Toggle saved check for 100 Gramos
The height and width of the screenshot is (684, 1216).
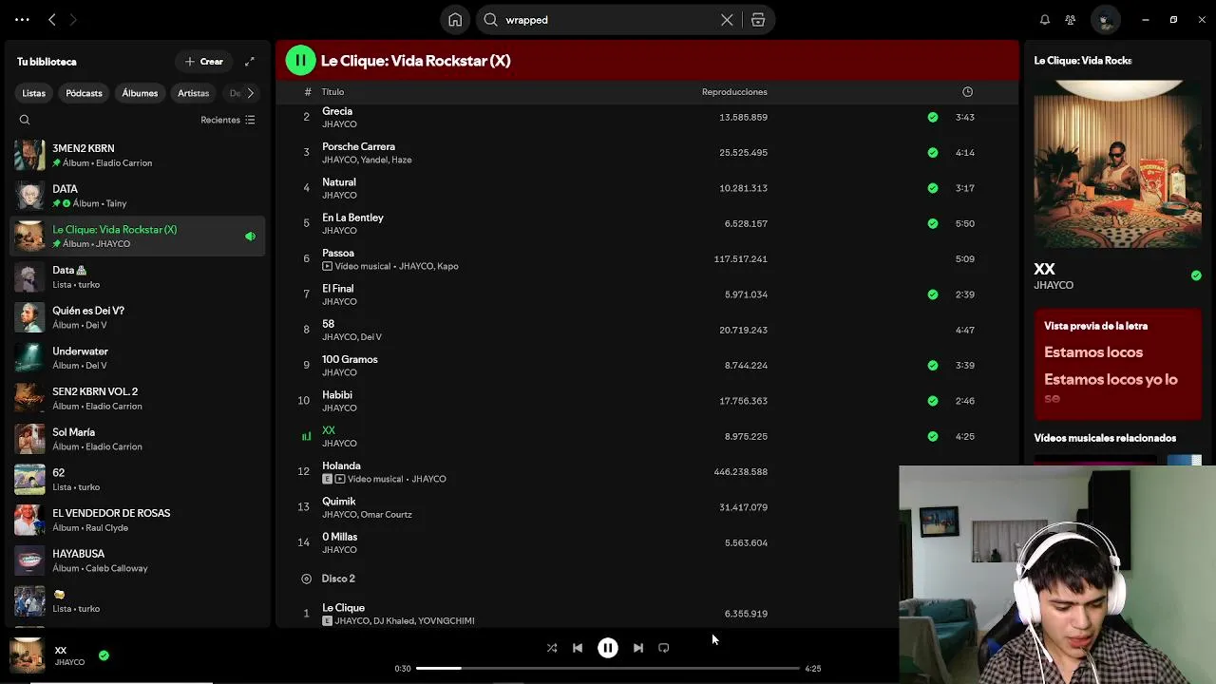click(933, 365)
